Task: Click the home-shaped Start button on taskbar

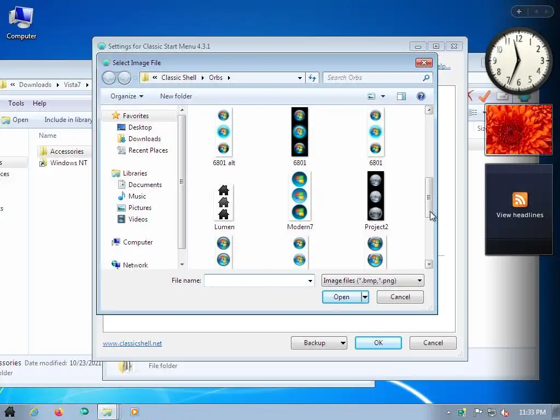Action: pyautogui.click(x=10, y=412)
